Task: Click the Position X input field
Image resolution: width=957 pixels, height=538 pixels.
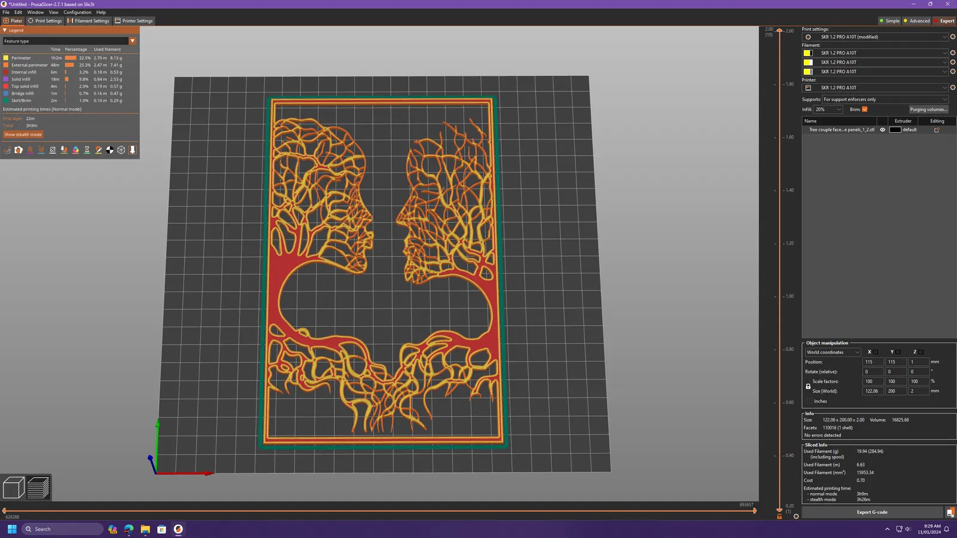Action: (873, 362)
